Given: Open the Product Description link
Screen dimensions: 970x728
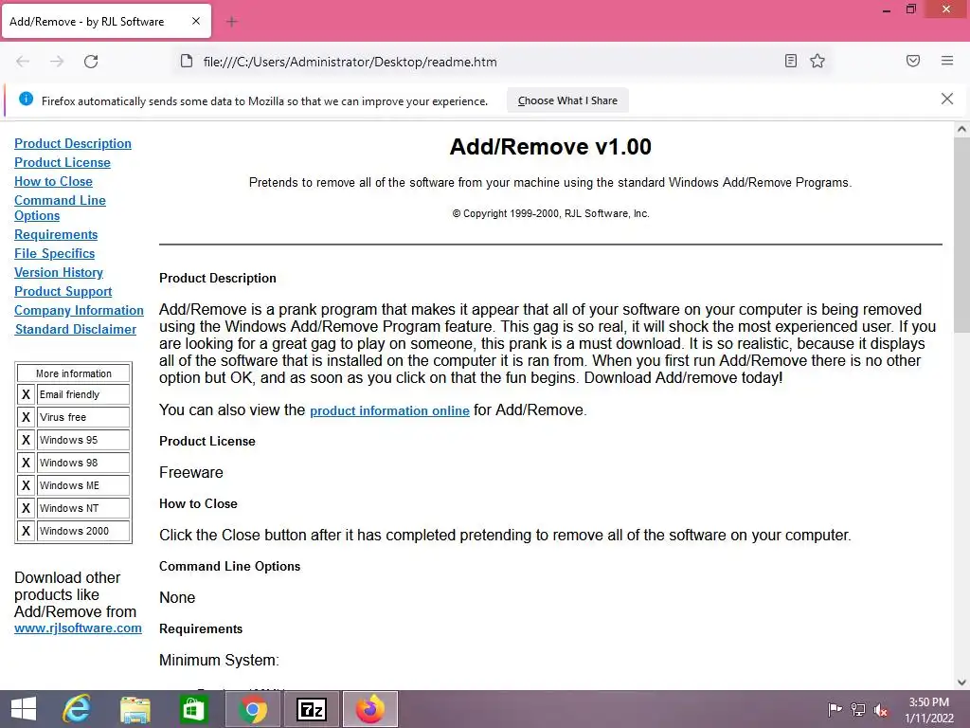Looking at the screenshot, I should [x=73, y=144].
